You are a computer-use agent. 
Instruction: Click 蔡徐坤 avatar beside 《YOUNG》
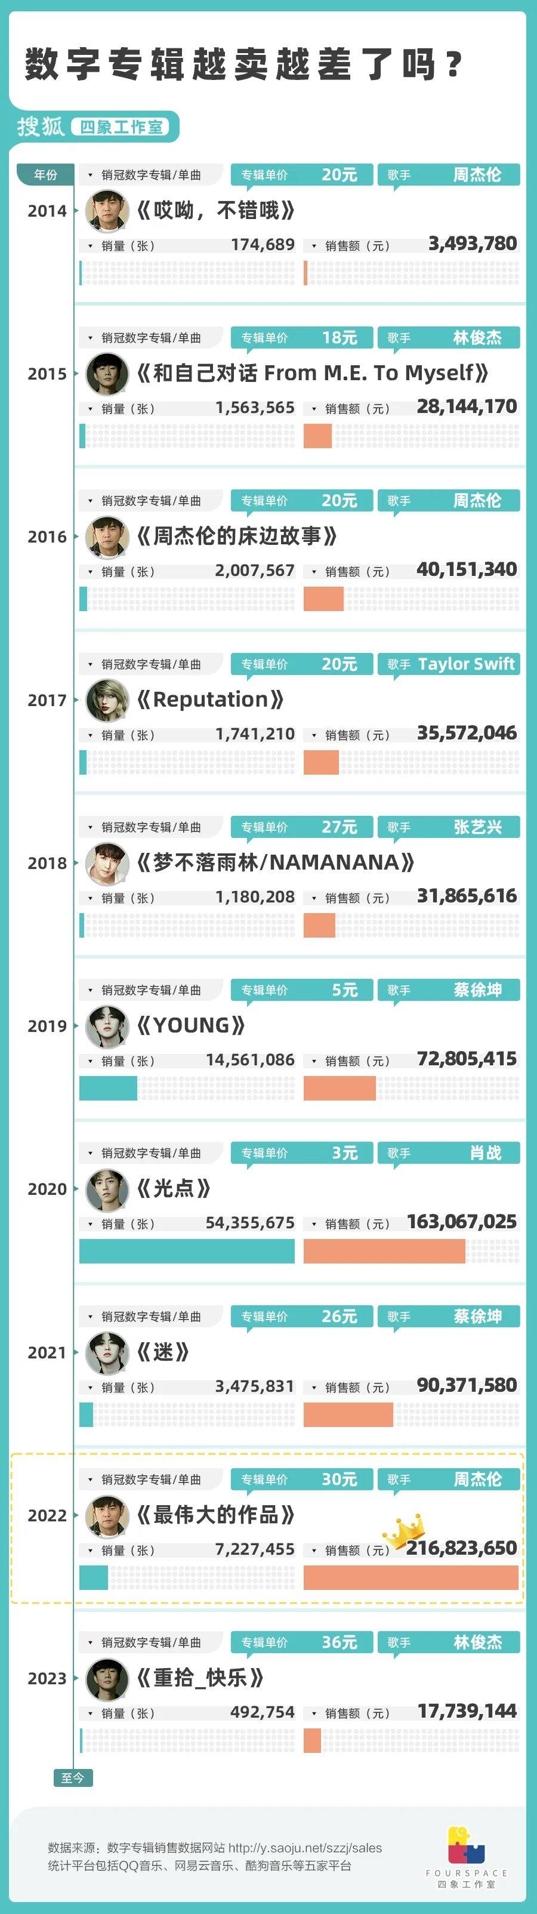(107, 1025)
